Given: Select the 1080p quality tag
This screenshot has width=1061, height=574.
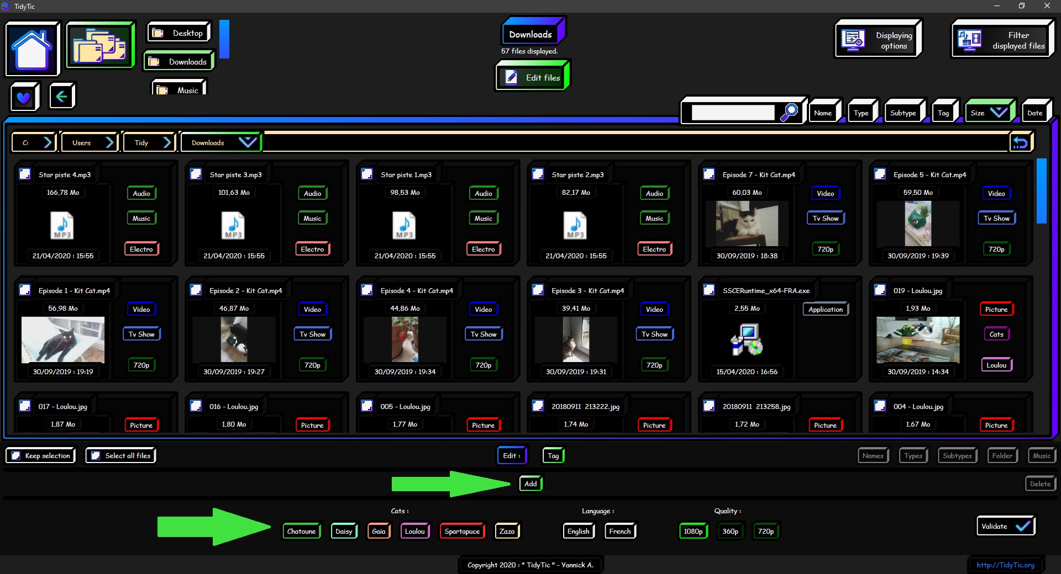Looking at the screenshot, I should (x=693, y=532).
